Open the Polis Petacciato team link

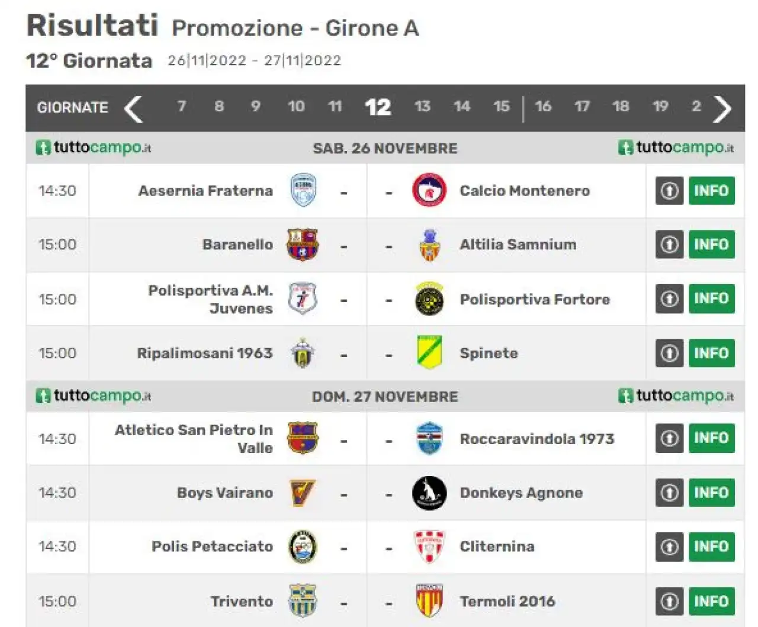212,546
